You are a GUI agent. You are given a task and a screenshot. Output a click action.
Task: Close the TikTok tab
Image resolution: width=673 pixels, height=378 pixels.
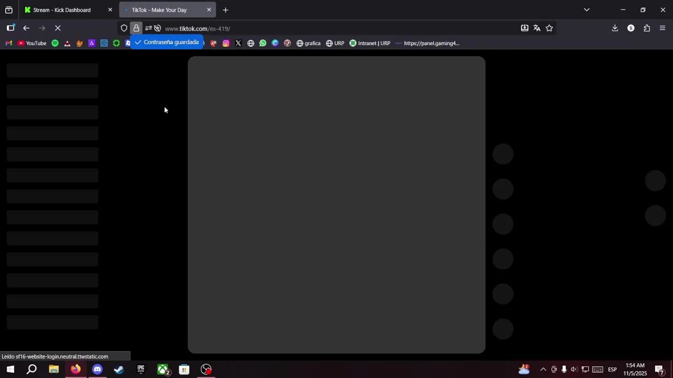[x=209, y=10]
